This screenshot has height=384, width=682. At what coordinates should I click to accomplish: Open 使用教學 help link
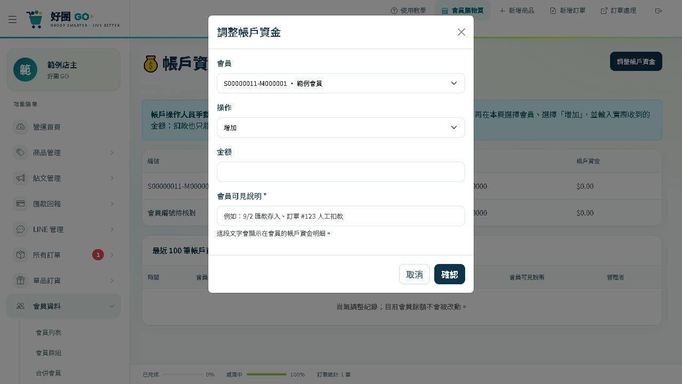click(x=409, y=11)
